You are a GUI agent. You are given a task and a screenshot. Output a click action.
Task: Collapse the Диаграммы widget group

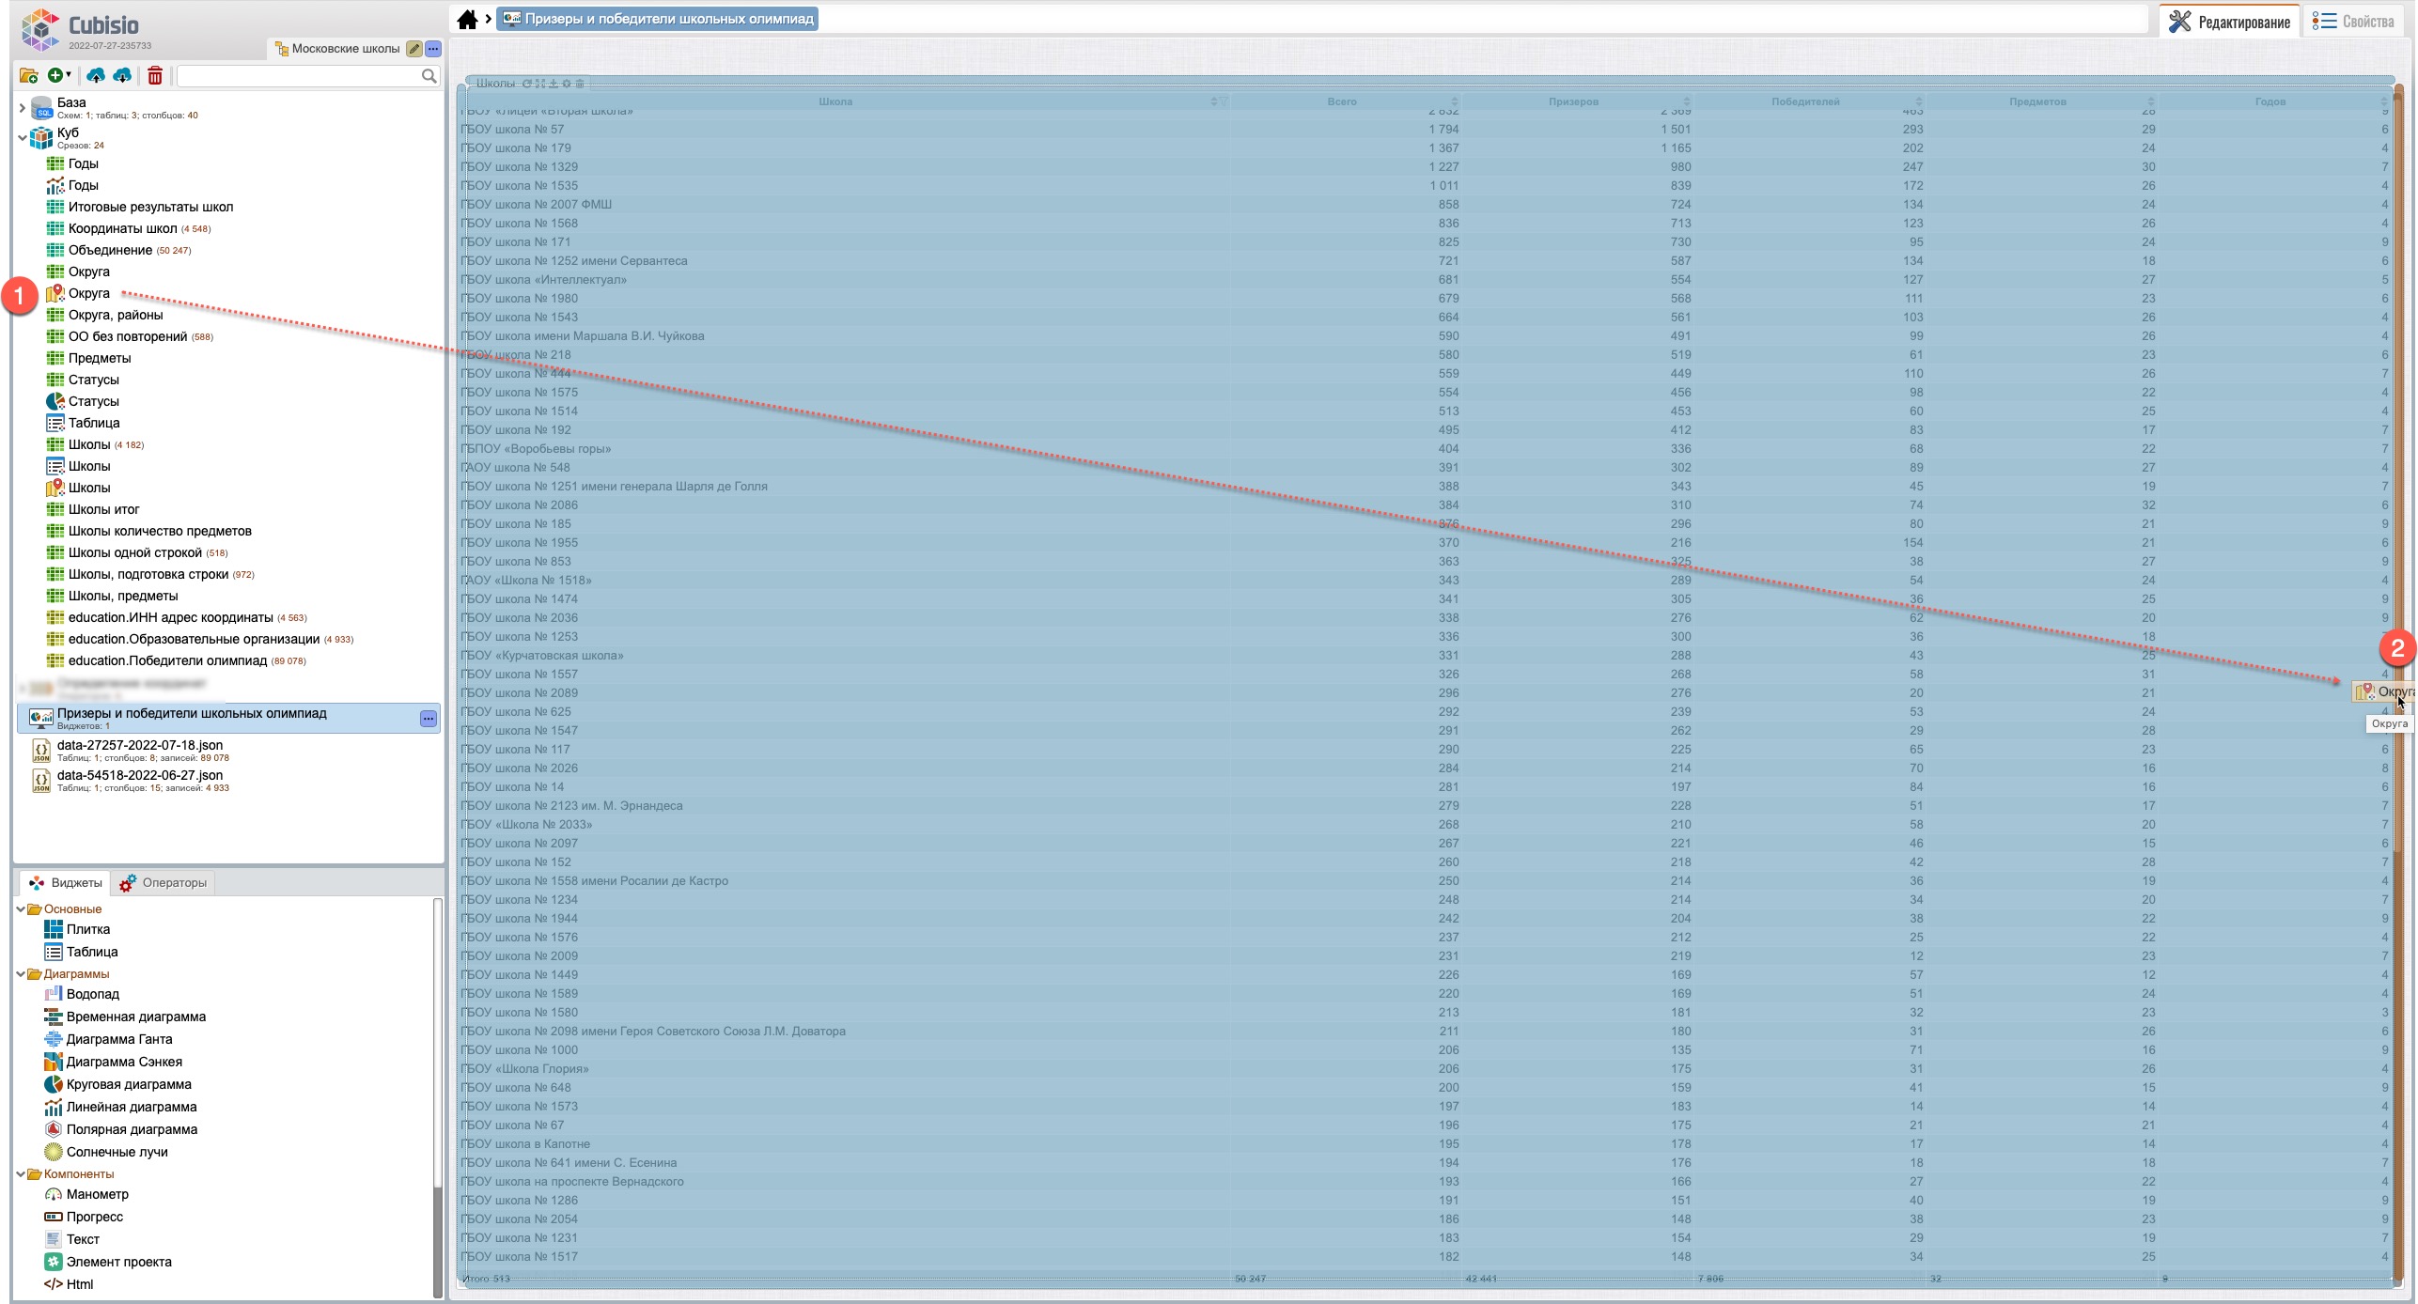[21, 974]
